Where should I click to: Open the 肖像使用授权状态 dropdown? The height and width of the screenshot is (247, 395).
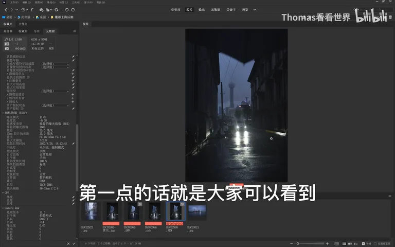click(x=55, y=67)
